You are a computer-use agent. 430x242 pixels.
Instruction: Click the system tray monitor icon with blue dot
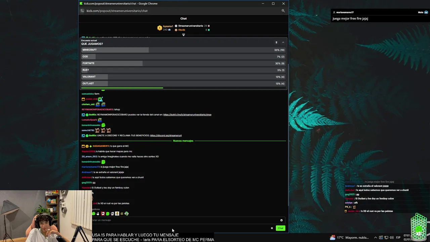(381, 238)
